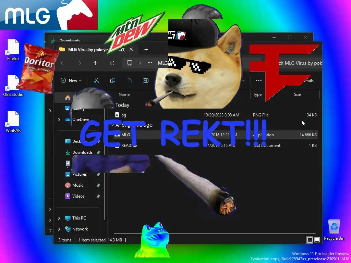Image resolution: width=351 pixels, height=263 pixels.
Task: Click 34 KB size of bg file
Action: (x=312, y=115)
